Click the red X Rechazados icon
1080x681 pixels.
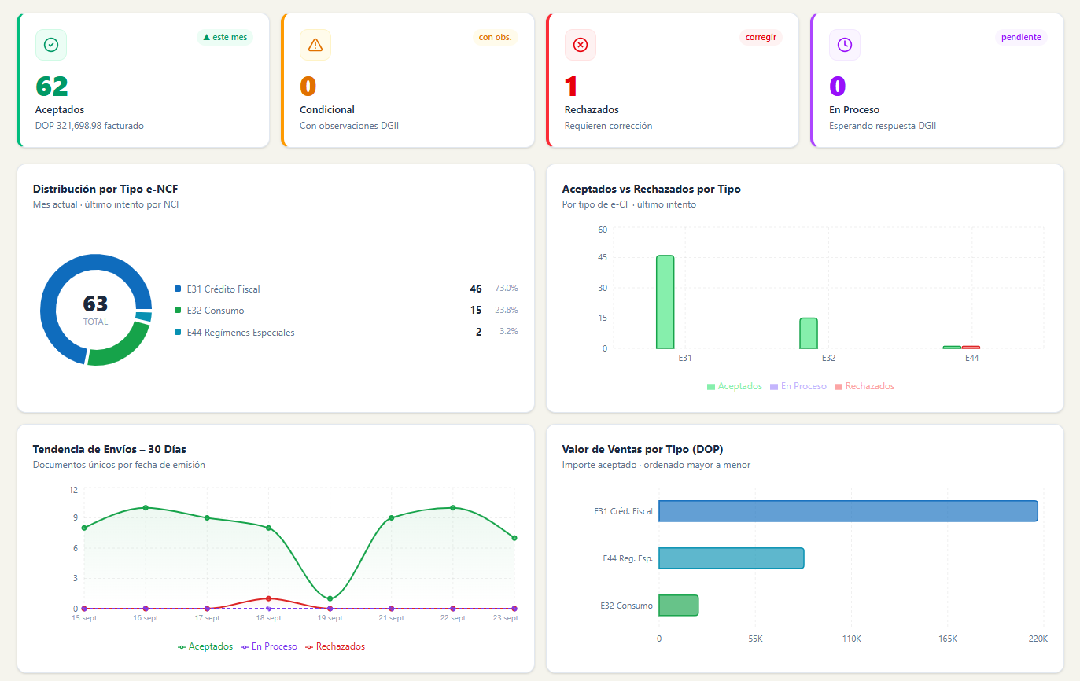tap(581, 45)
